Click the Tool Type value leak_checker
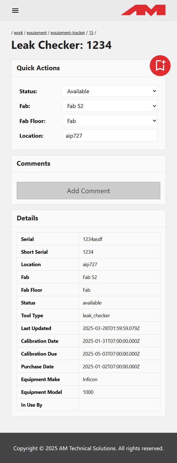 click(96, 316)
